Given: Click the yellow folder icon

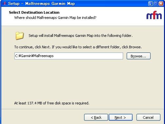Looking at the screenshot, I should (x=20, y=36).
